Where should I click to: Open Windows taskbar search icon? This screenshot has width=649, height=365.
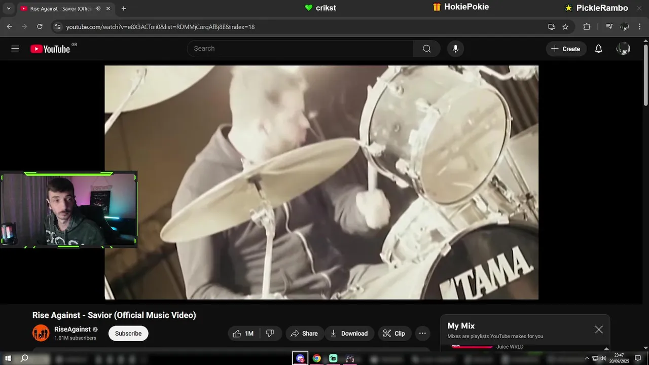point(24,358)
